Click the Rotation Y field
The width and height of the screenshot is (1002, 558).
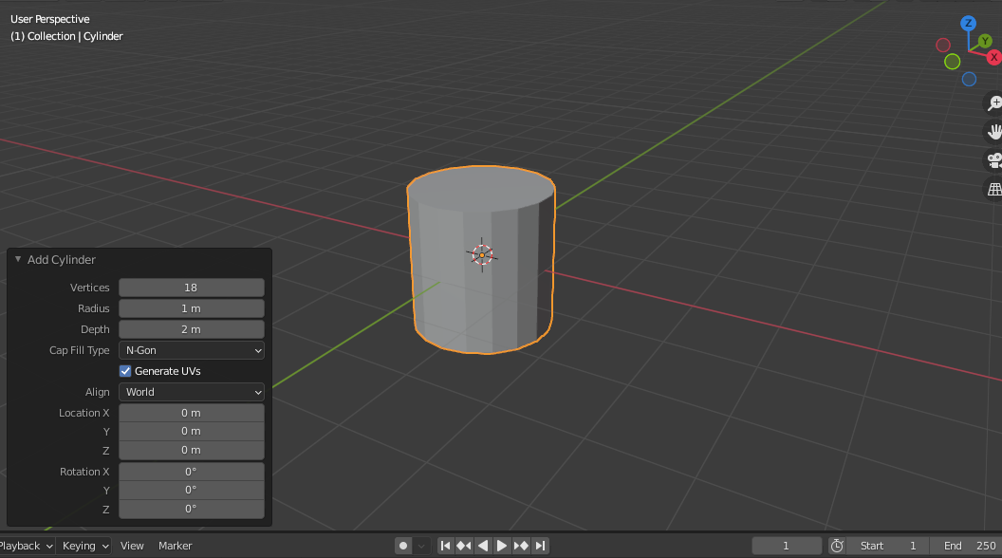(192, 491)
